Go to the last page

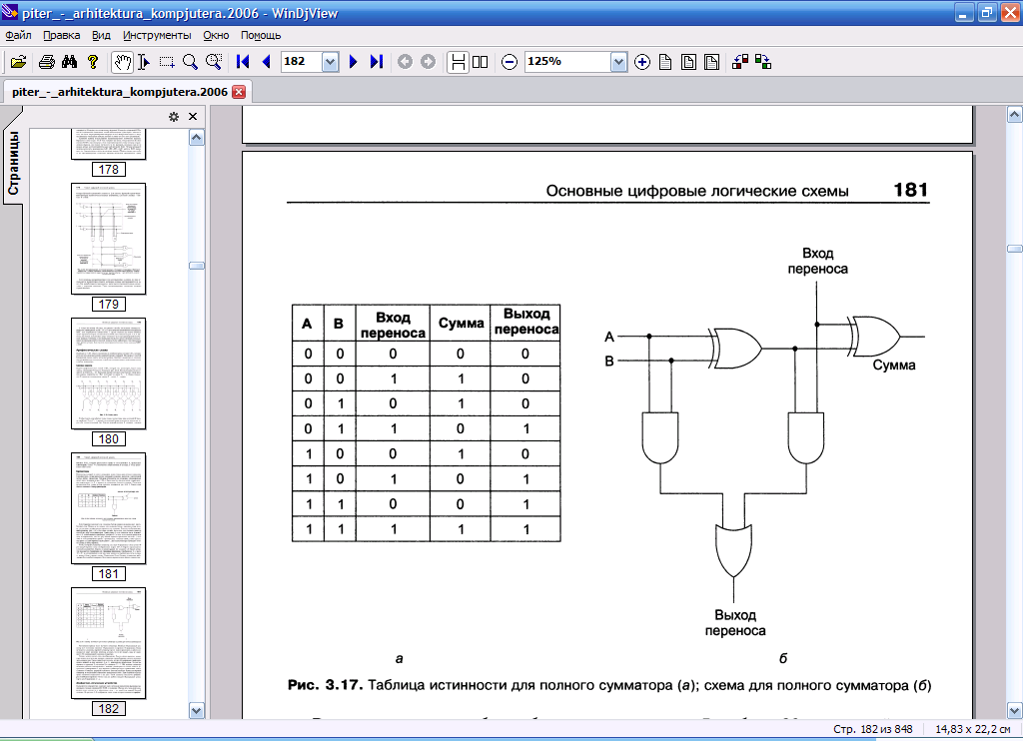click(x=377, y=62)
